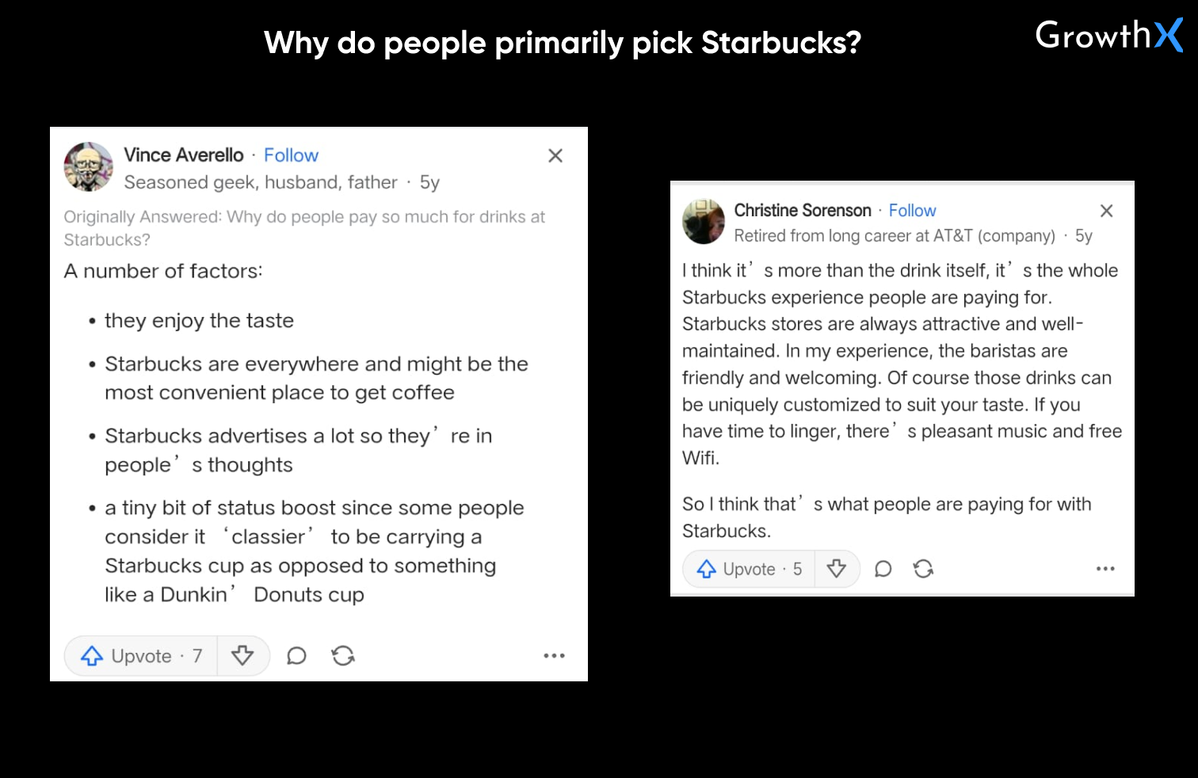
Task: Open comments on Vince Averello's answer
Action: coord(296,656)
